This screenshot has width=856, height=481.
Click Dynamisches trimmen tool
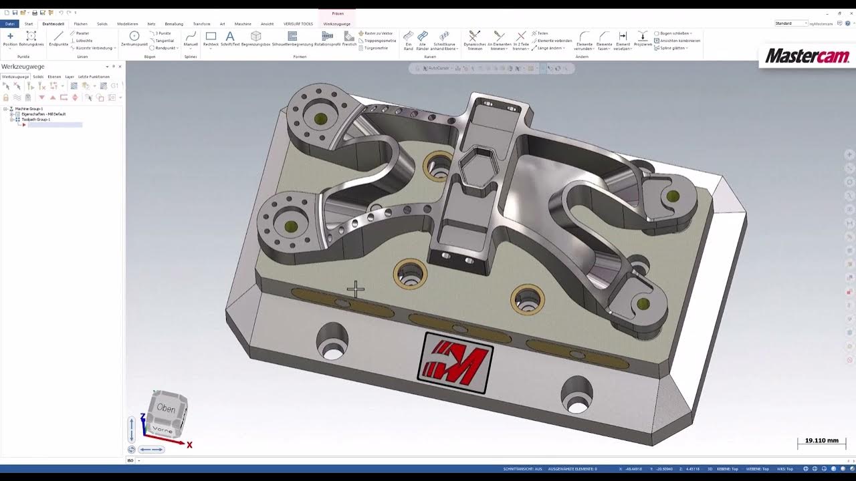click(475, 41)
